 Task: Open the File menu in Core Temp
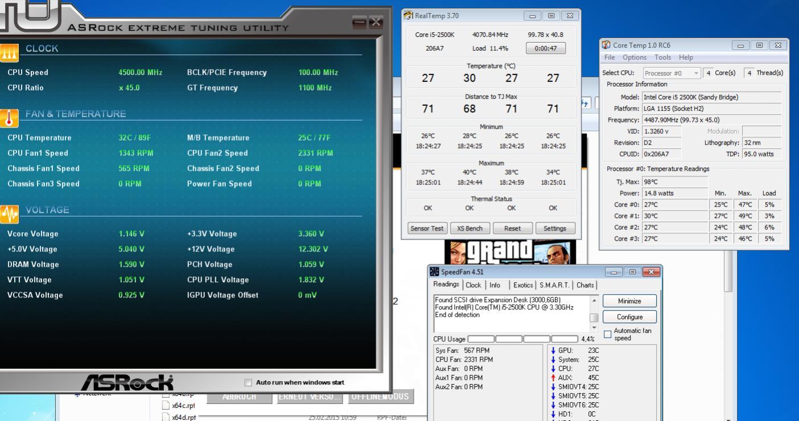coord(610,57)
